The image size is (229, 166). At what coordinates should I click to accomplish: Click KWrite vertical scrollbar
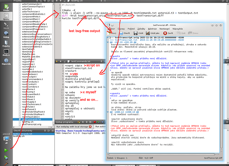coord(221,94)
